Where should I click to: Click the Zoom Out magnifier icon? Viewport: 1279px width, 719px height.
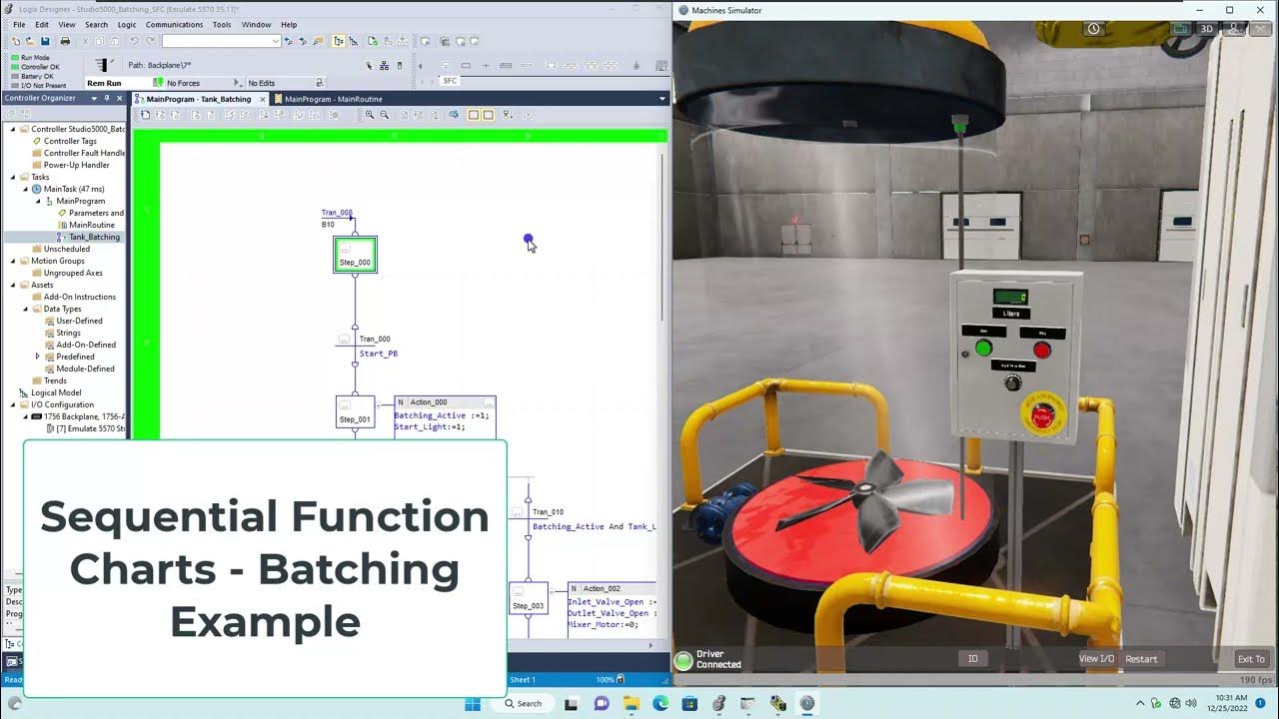[385, 115]
